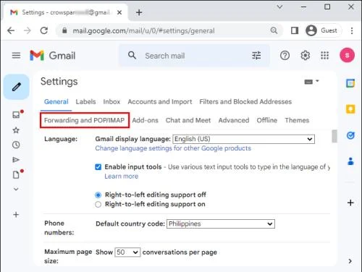Open Contacts side panel icon
The height and width of the screenshot is (272, 362).
[350, 161]
